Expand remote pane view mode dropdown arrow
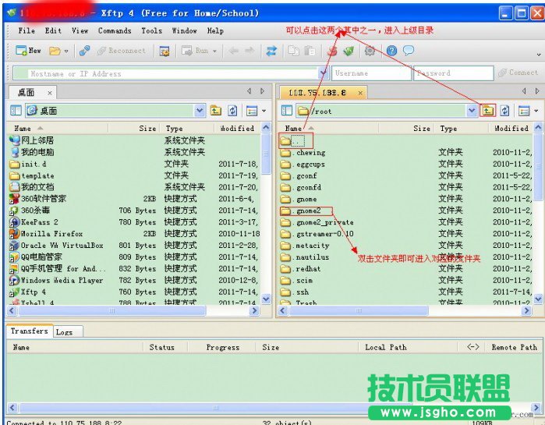545x425 pixels. point(536,111)
